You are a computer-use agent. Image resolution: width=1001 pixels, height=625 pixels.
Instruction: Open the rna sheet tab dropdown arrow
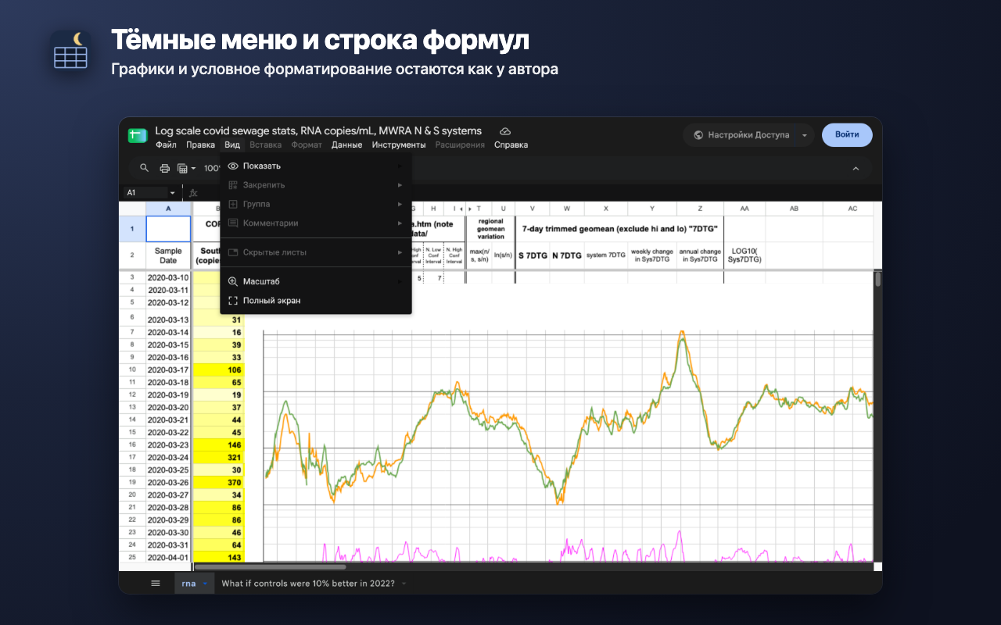click(x=205, y=583)
